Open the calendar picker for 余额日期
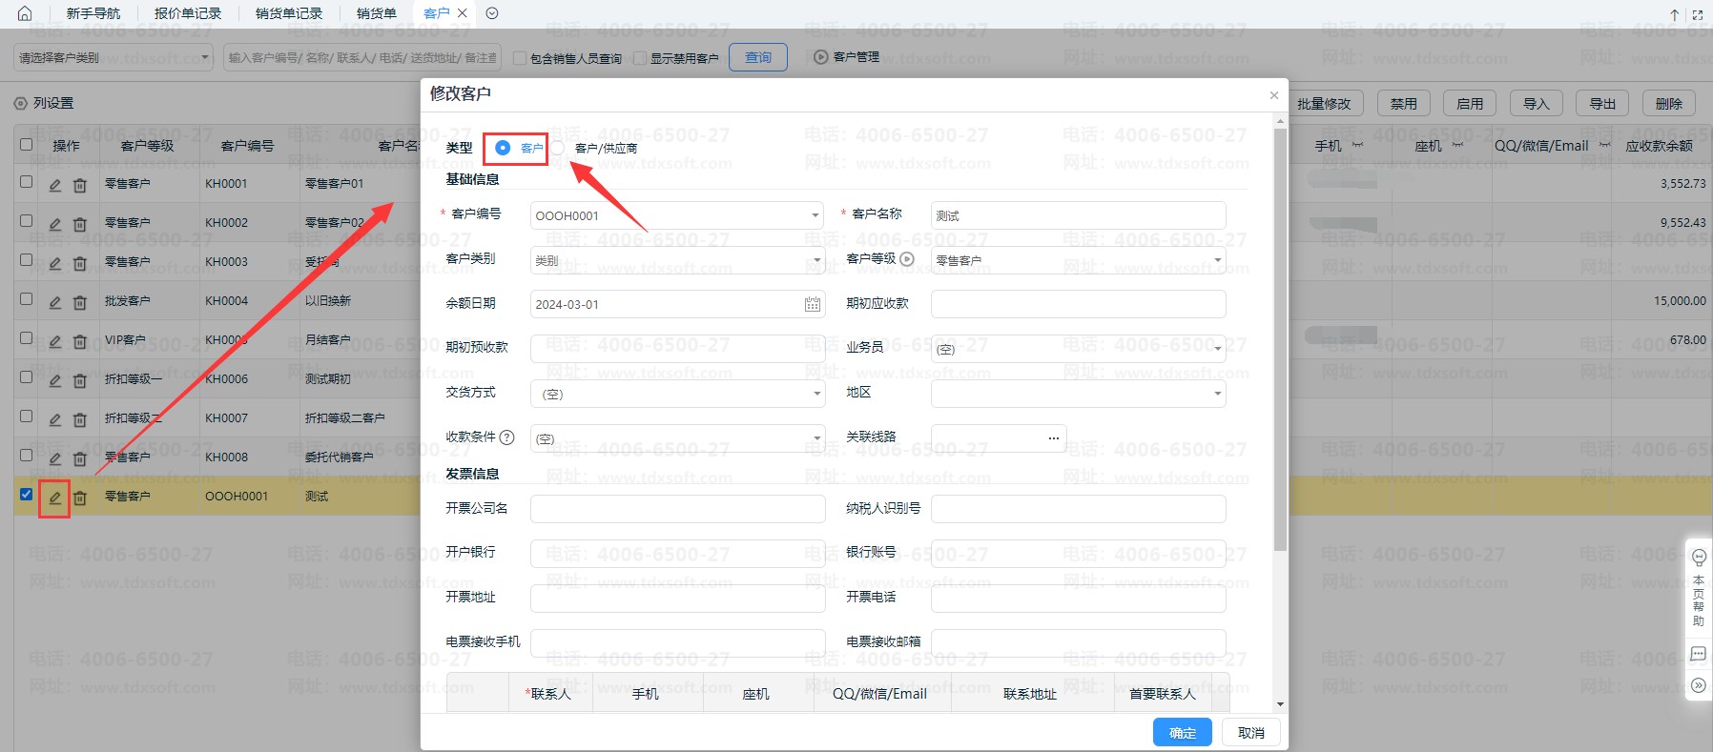This screenshot has height=752, width=1713. (812, 304)
